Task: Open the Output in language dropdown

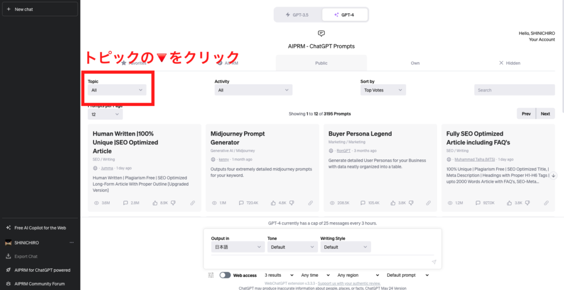Action: pyautogui.click(x=238, y=247)
